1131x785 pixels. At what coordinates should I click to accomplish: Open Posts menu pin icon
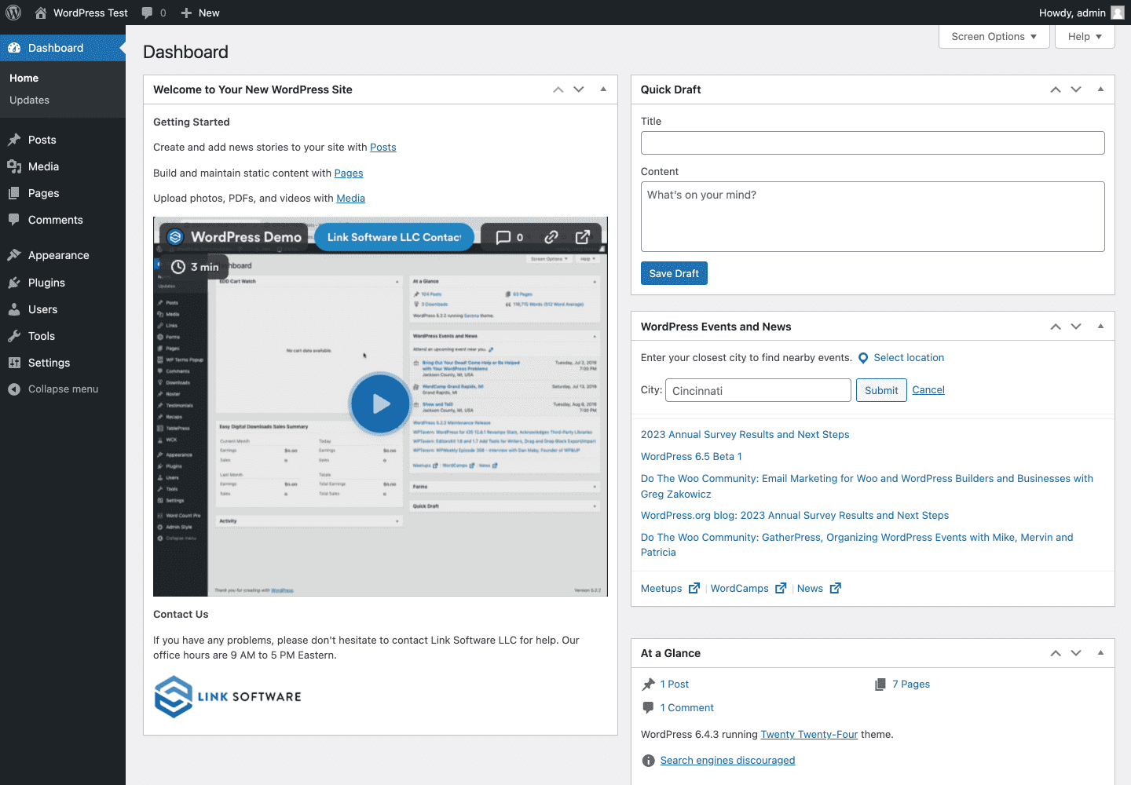pos(14,140)
